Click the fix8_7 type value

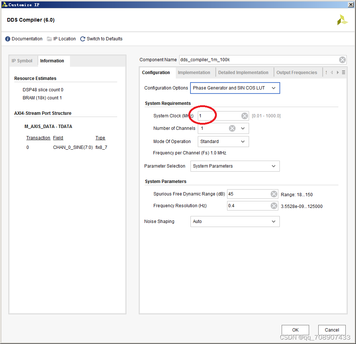click(101, 147)
